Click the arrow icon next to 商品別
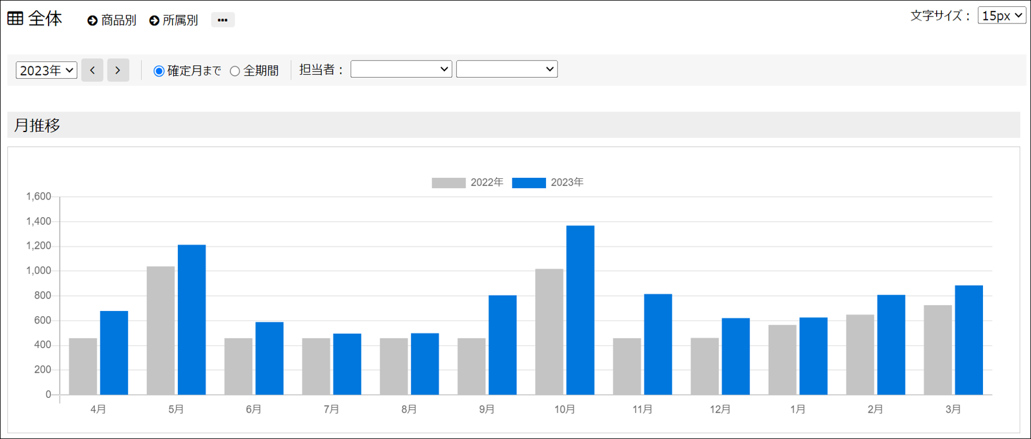 click(x=92, y=21)
